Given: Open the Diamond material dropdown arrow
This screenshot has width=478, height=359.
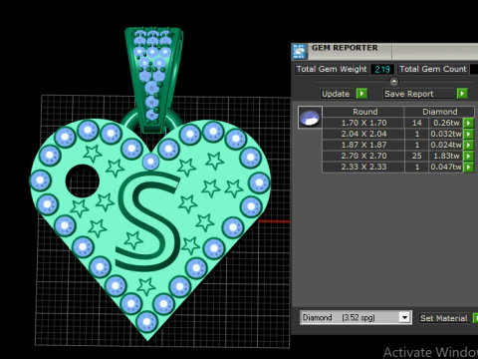Looking at the screenshot, I should pos(404,318).
